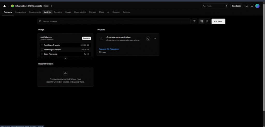The height and width of the screenshot is (127, 265).
Task: Switch to list view layout
Action: coord(207,21)
